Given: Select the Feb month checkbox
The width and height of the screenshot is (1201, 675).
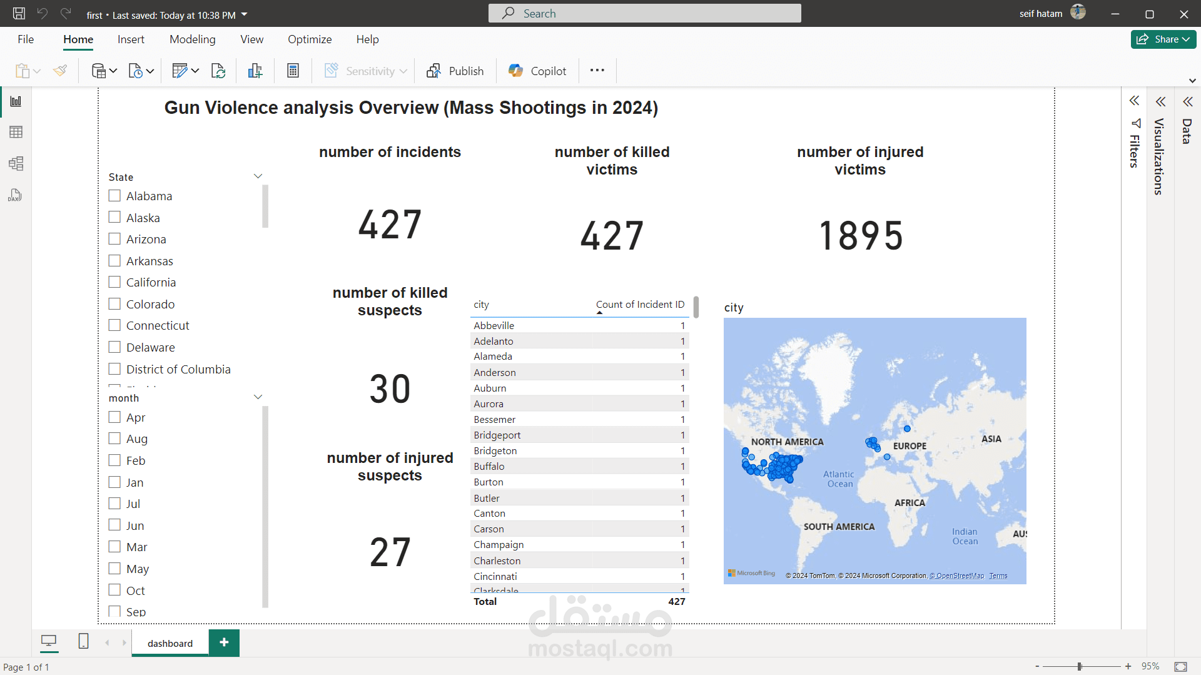Looking at the screenshot, I should click(x=114, y=460).
